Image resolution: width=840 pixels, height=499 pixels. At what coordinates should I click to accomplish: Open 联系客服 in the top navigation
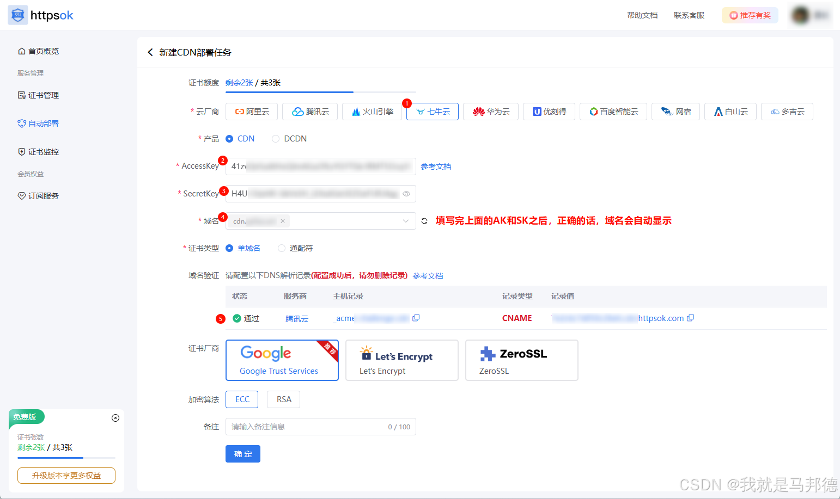689,15
